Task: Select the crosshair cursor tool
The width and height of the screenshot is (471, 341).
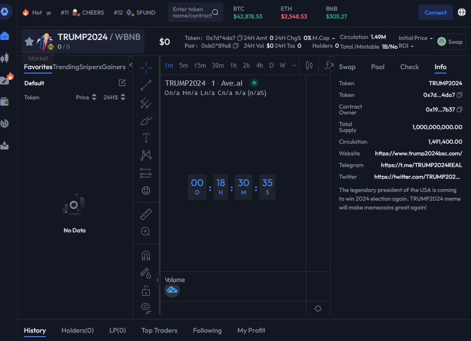Action: [x=146, y=68]
